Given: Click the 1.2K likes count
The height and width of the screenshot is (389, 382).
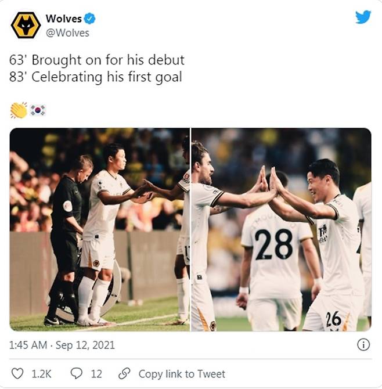Looking at the screenshot, I should pyautogui.click(x=41, y=374).
